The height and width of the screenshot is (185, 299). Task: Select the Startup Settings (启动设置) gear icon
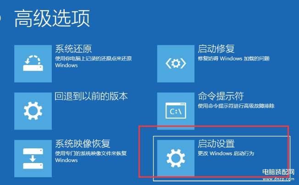click(x=176, y=158)
